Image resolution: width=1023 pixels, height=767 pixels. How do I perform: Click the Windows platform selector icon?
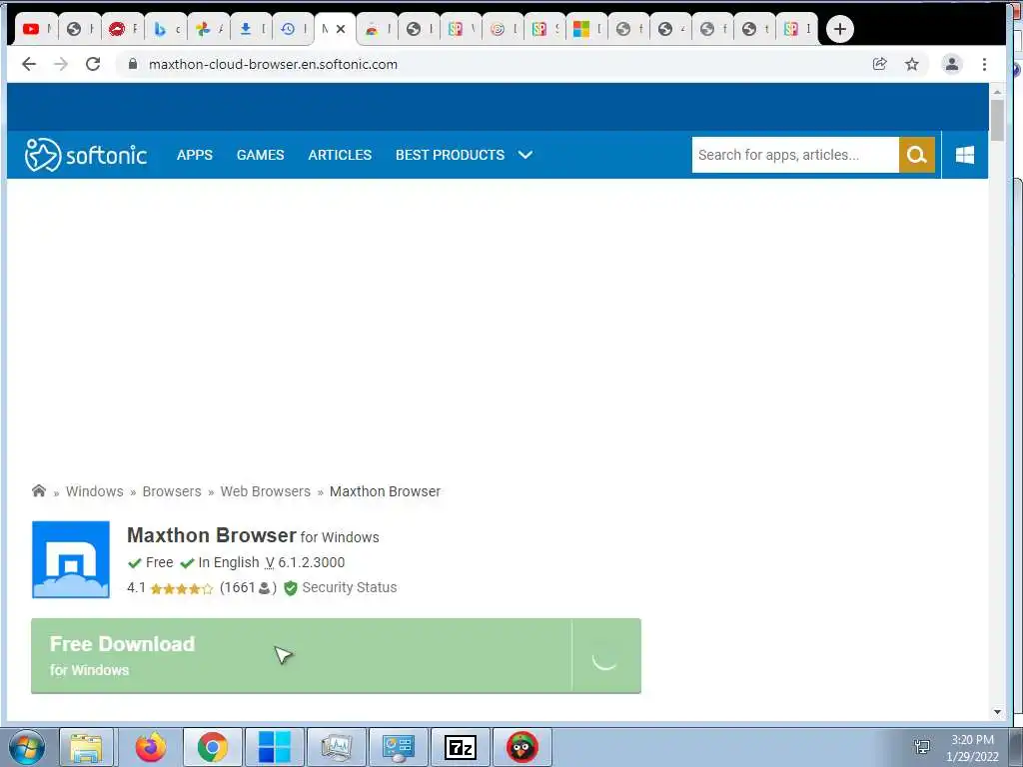pyautogui.click(x=964, y=155)
